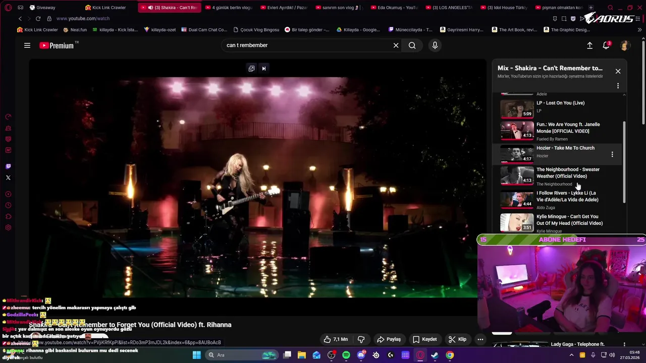The width and height of the screenshot is (646, 363).
Task: Click the taskbar Ara search box
Action: coord(242,355)
